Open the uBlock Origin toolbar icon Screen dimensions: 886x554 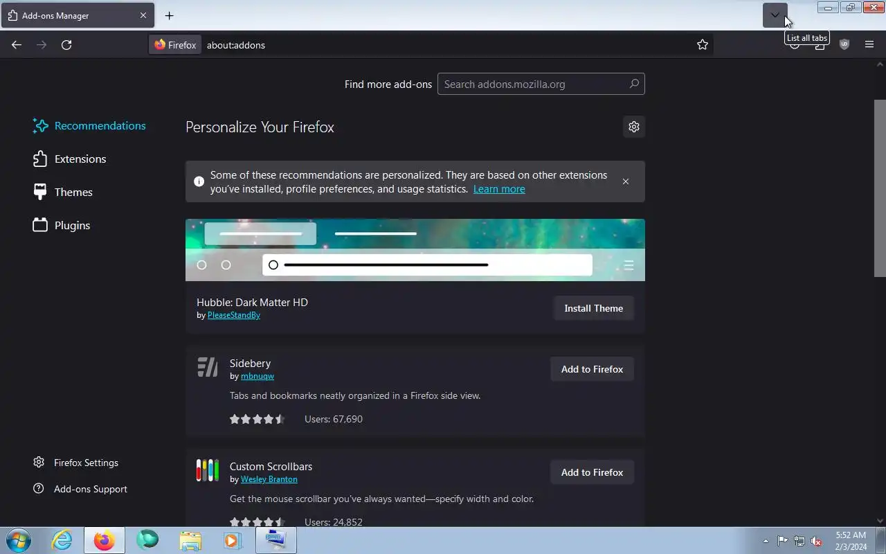(844, 44)
